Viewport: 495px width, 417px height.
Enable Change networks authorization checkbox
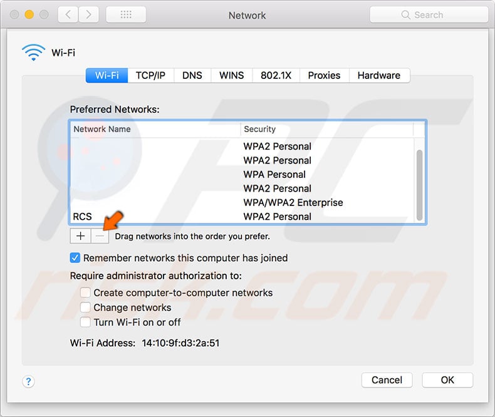click(85, 307)
